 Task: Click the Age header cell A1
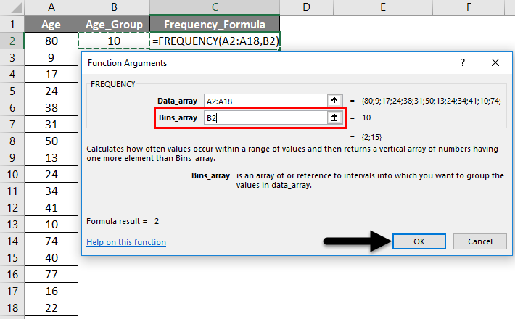51,24
